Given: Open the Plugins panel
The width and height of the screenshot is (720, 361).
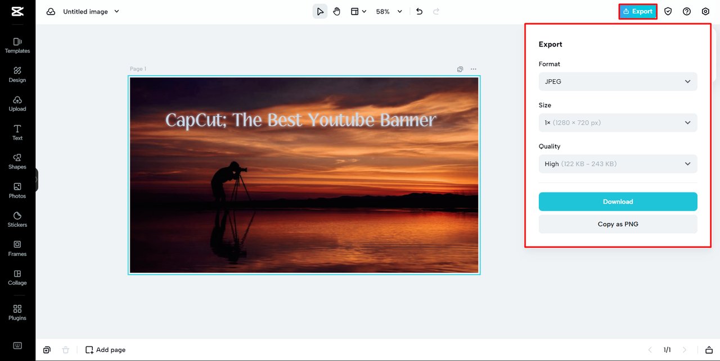Looking at the screenshot, I should 17,313.
